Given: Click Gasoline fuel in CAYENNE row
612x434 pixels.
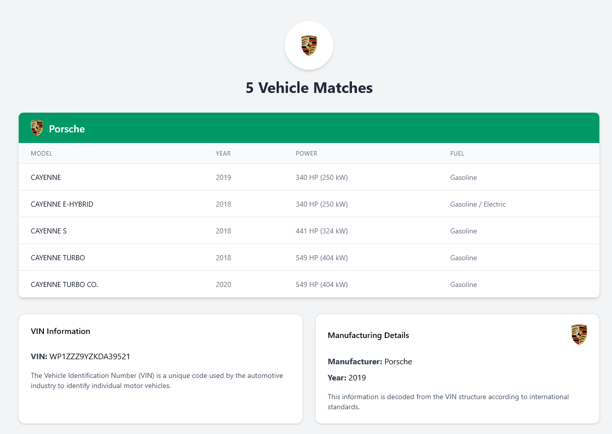Looking at the screenshot, I should pyautogui.click(x=464, y=177).
